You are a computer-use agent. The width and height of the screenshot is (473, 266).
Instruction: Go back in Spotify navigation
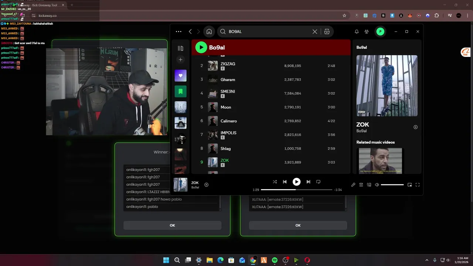190,31
